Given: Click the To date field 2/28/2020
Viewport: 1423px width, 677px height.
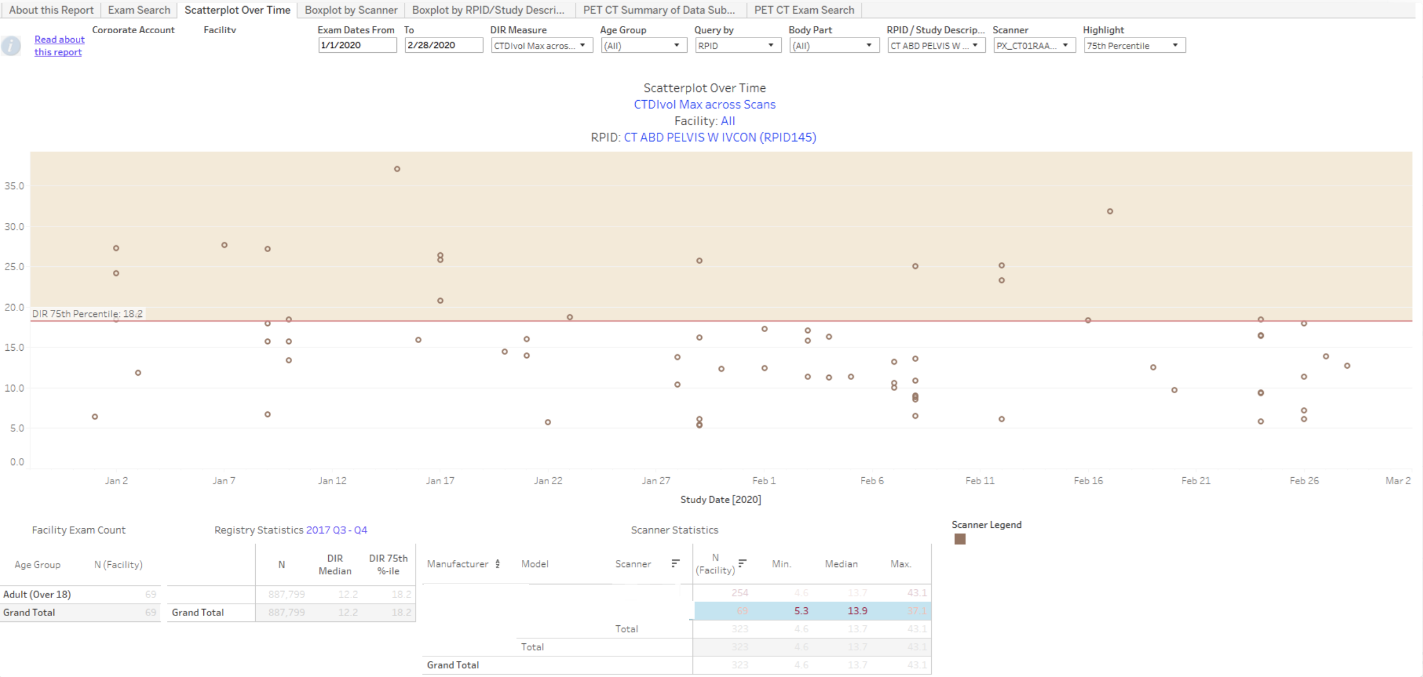Looking at the screenshot, I should [443, 45].
